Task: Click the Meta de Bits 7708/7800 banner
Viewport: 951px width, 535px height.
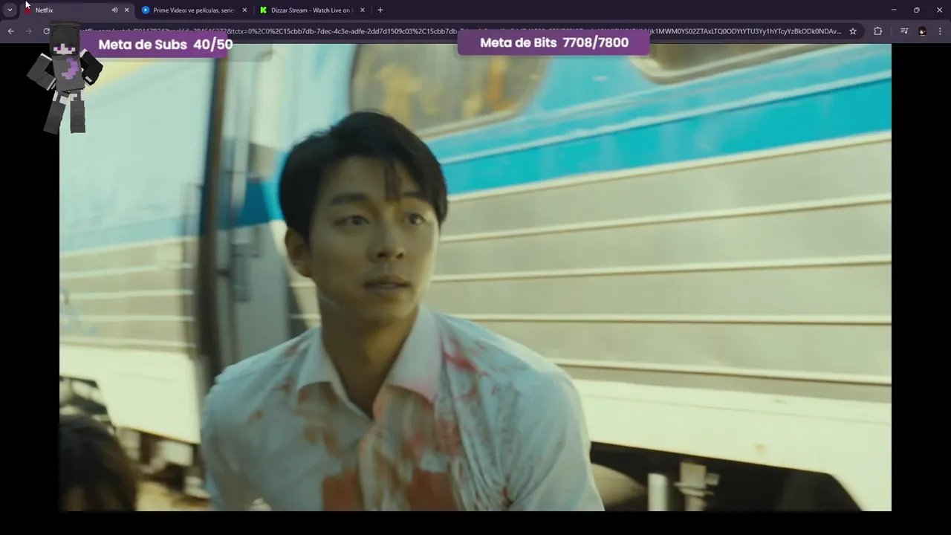Action: pos(554,42)
